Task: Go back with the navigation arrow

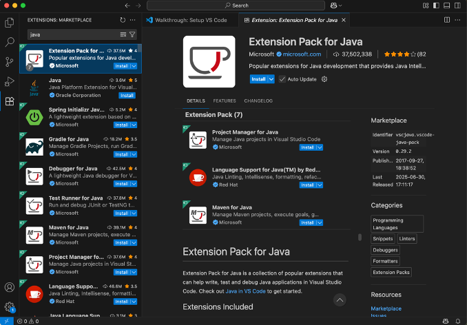Action: pyautogui.click(x=127, y=6)
